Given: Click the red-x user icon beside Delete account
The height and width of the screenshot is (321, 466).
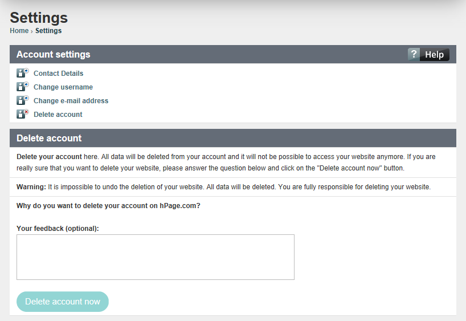Looking at the screenshot, I should point(23,114).
